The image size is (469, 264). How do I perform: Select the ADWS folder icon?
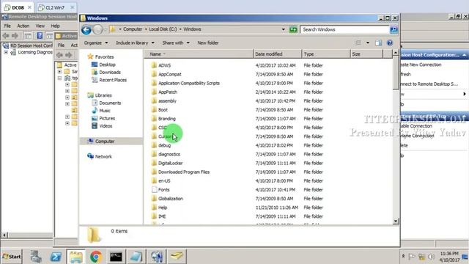pyautogui.click(x=155, y=65)
